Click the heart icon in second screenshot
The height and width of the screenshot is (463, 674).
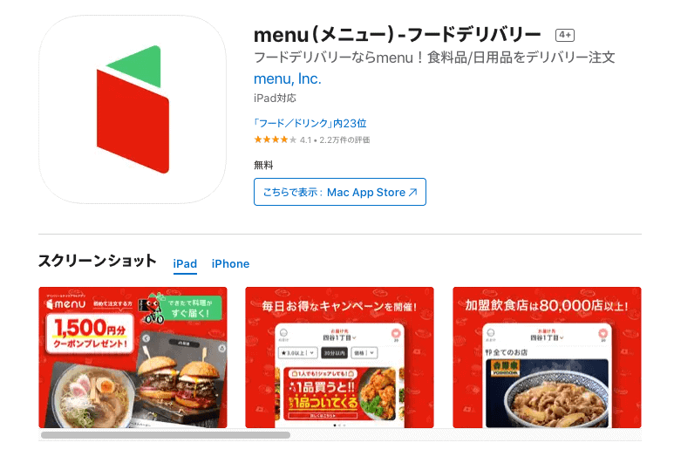pos(396,333)
